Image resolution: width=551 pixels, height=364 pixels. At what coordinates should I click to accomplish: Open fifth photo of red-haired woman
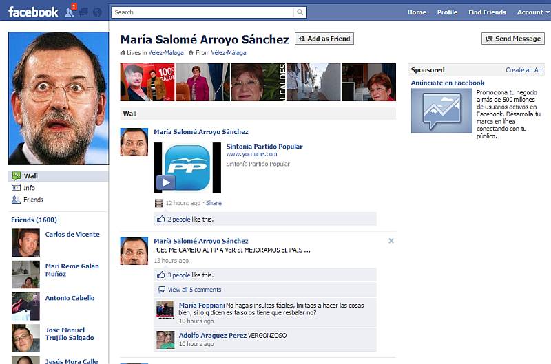tap(368, 82)
